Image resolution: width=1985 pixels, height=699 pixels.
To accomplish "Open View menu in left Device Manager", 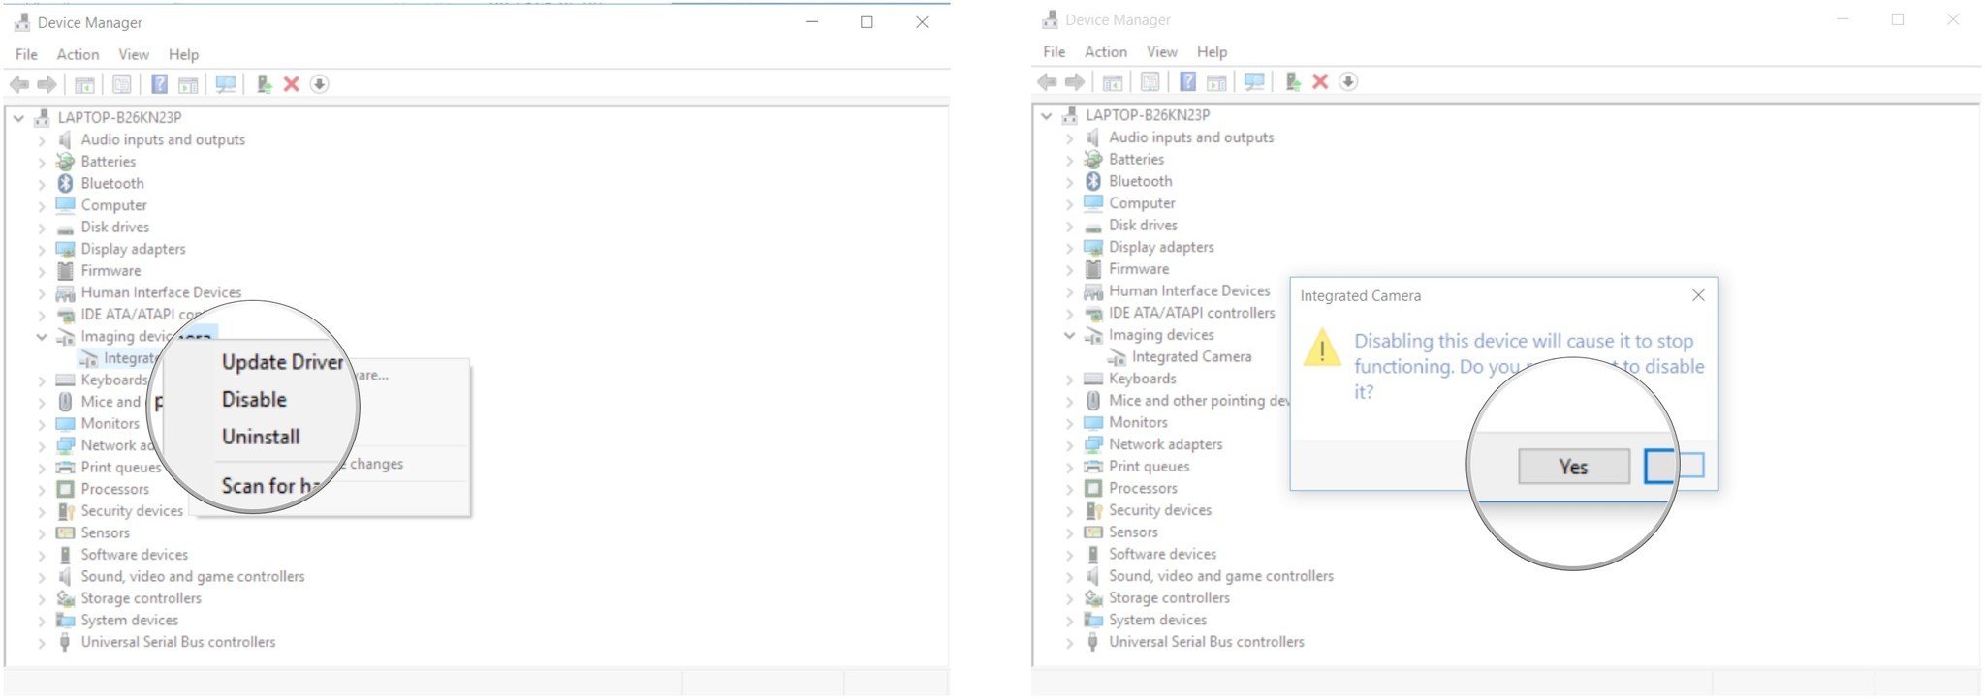I will [134, 54].
